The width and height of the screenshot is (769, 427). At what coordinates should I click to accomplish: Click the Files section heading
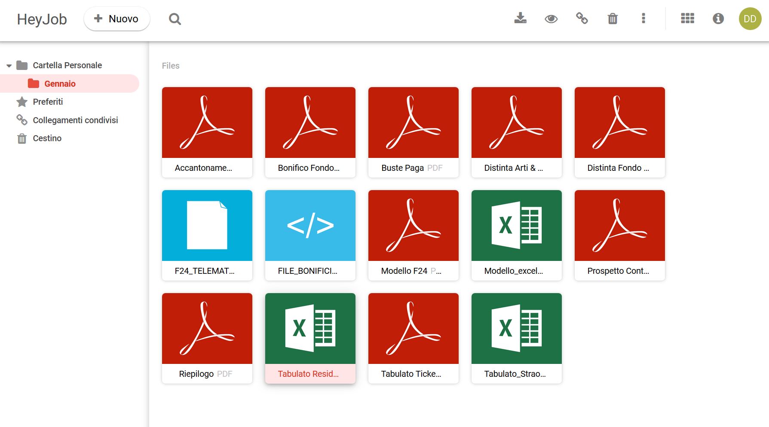(171, 66)
